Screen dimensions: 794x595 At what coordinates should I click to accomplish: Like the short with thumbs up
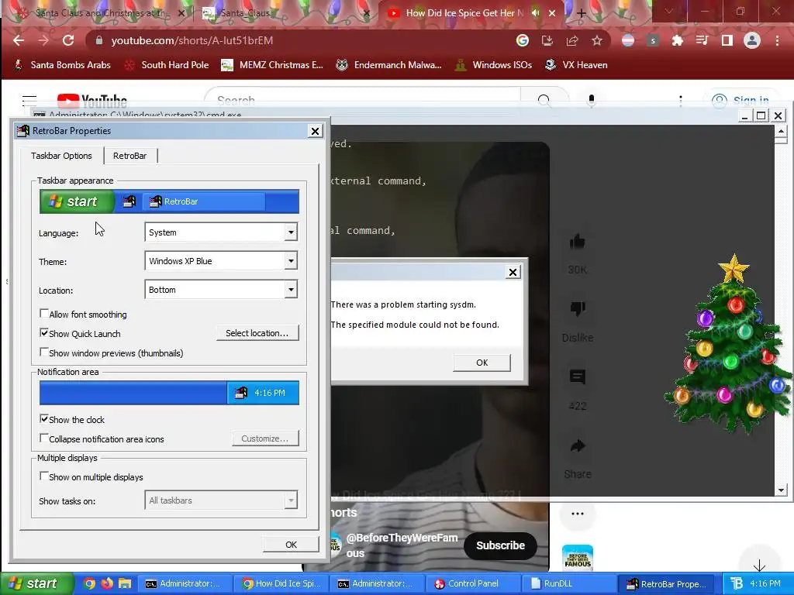577,242
